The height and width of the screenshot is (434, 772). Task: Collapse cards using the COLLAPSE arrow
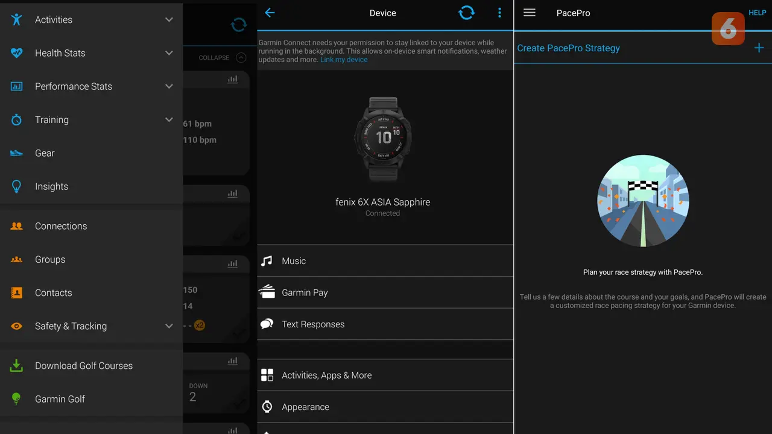(x=241, y=58)
